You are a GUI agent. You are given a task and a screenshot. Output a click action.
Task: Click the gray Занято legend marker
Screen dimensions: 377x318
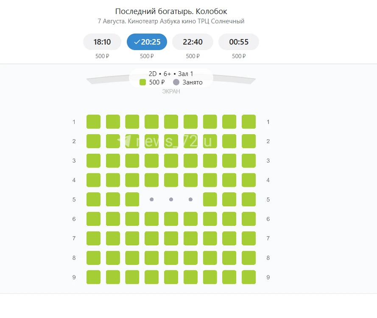click(x=176, y=82)
